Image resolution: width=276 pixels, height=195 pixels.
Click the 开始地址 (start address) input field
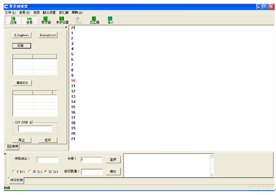point(48,160)
